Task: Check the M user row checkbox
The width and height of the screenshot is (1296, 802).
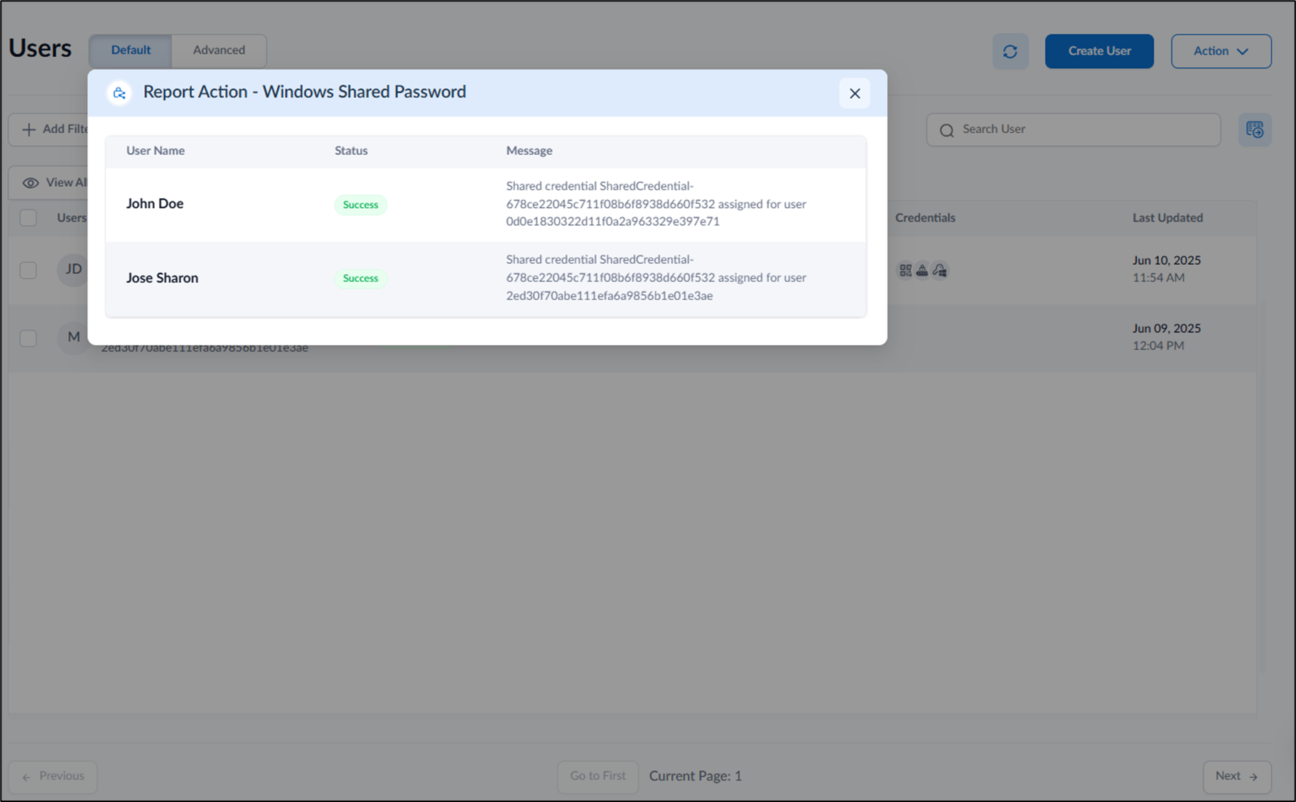Action: point(28,337)
